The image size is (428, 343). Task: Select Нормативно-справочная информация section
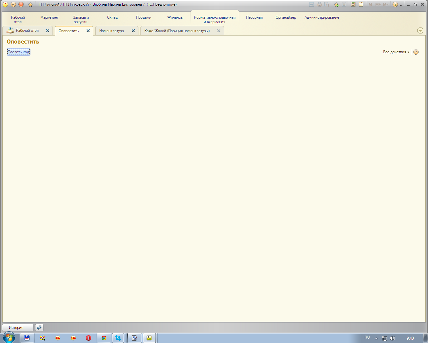pos(215,19)
